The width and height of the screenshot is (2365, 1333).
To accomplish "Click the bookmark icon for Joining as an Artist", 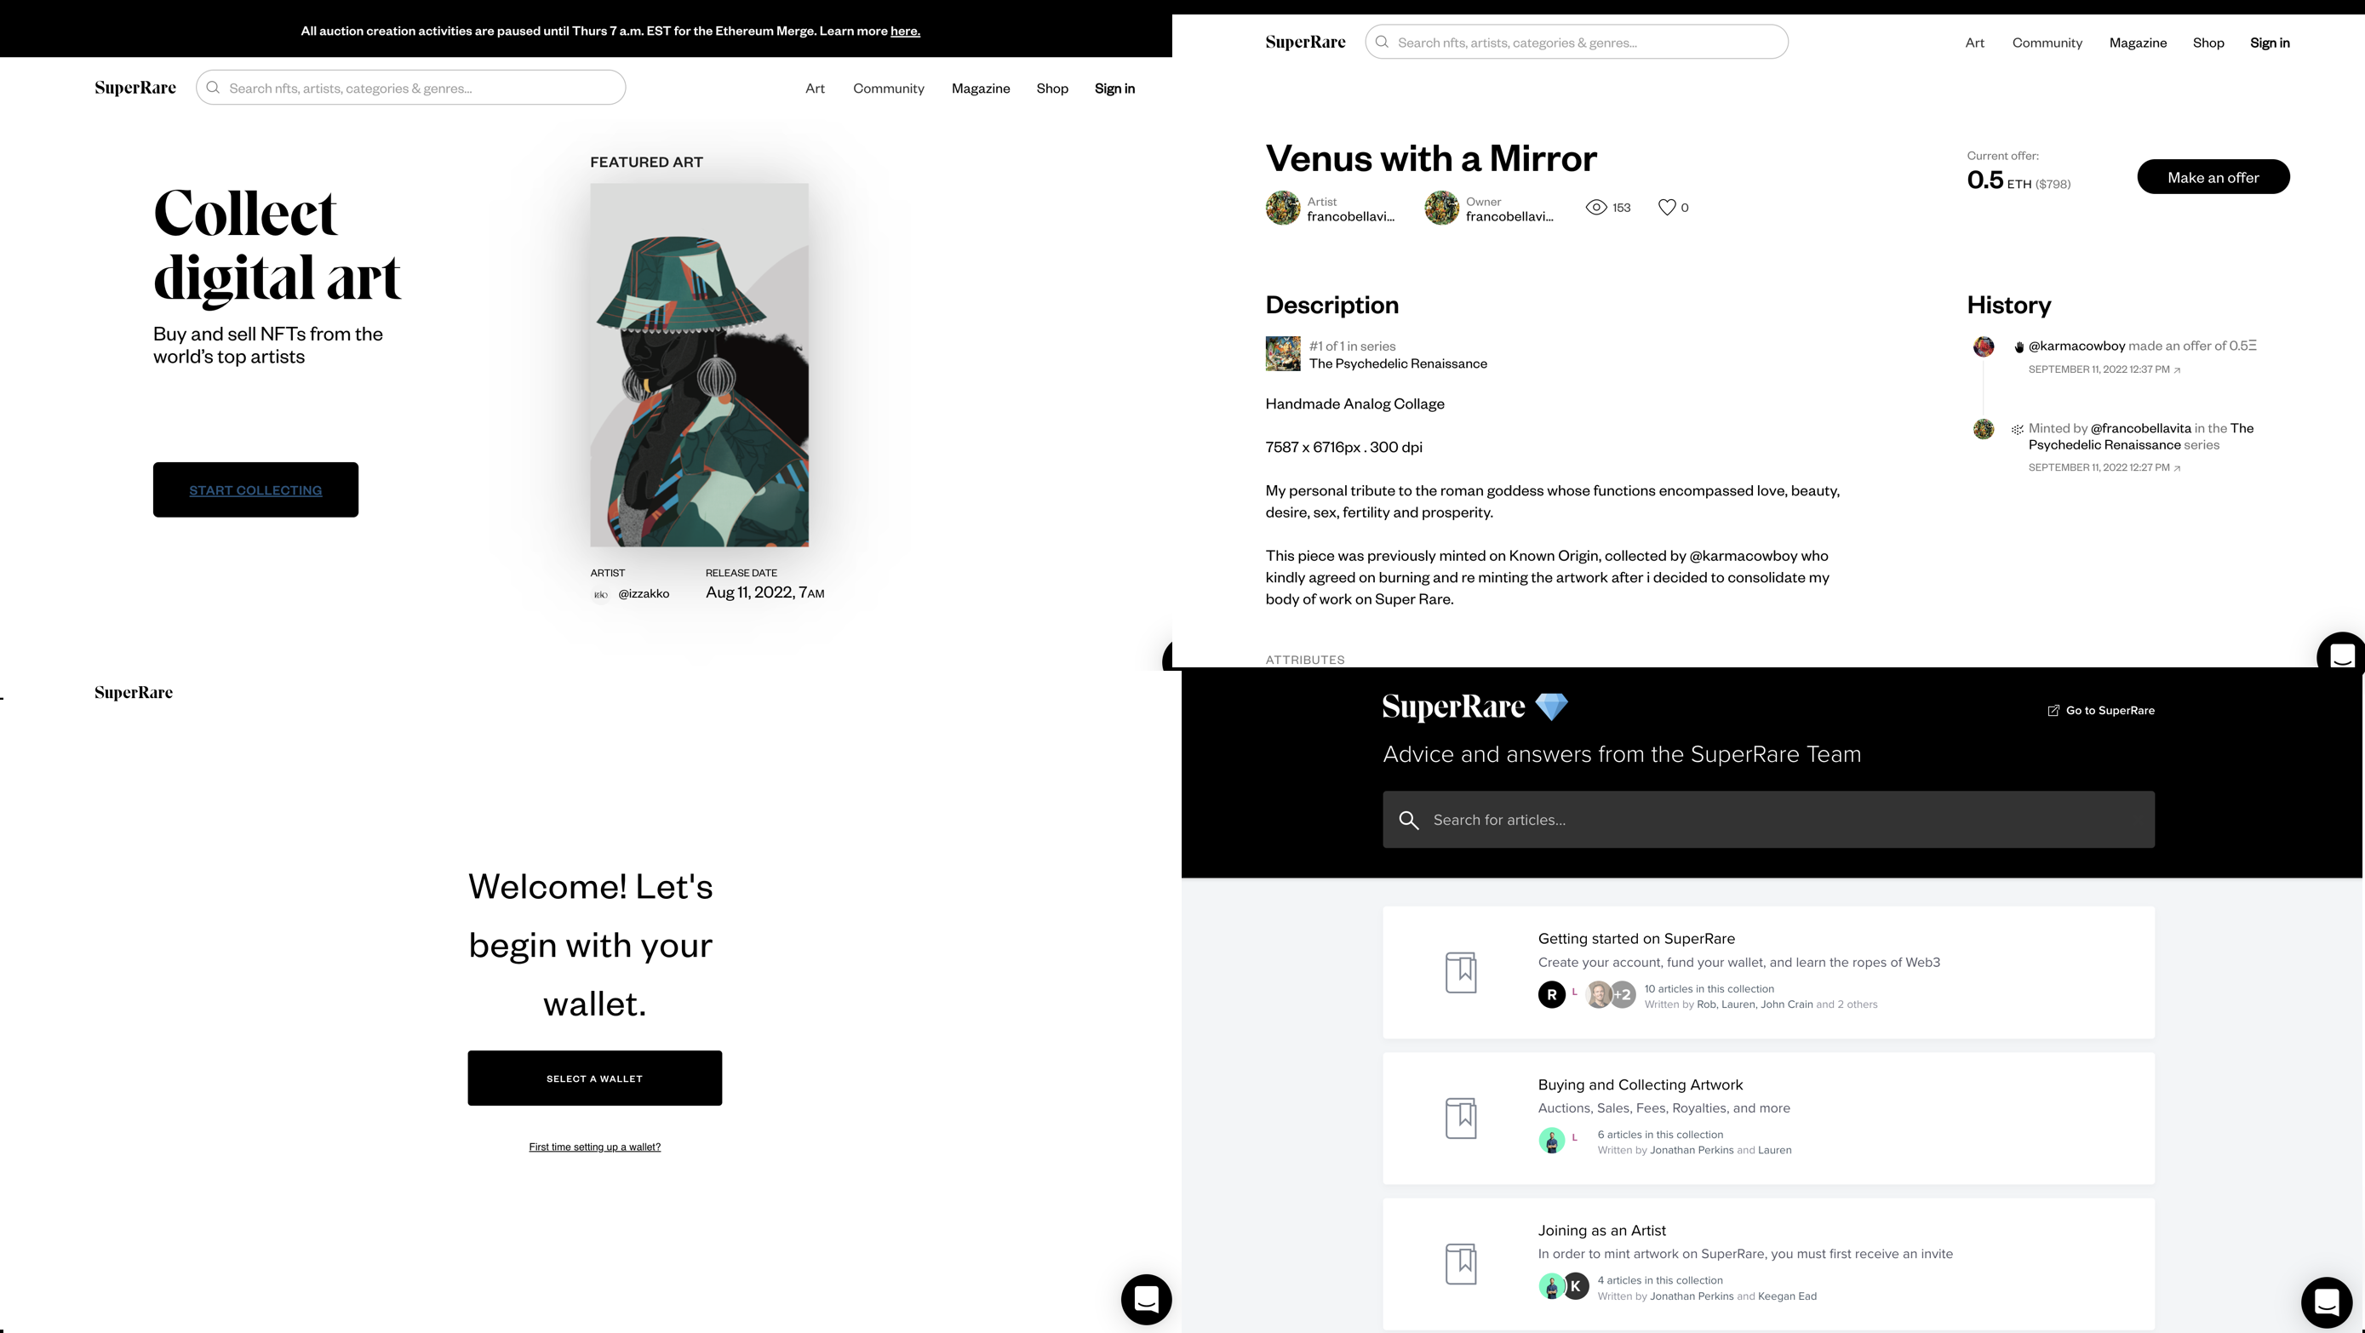I will [1461, 1263].
